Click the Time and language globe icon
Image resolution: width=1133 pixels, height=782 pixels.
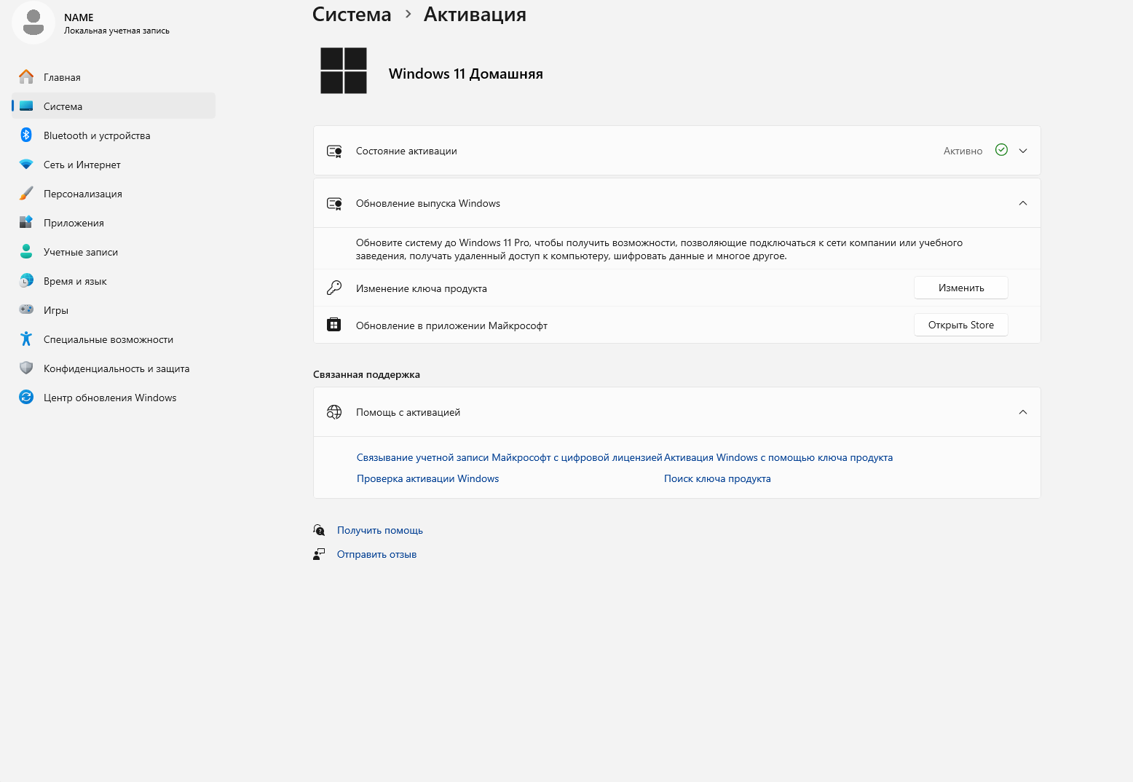click(26, 280)
